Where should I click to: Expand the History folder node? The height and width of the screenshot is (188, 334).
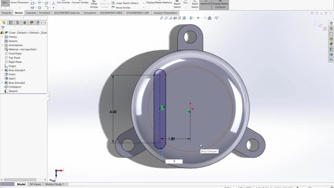(2, 37)
